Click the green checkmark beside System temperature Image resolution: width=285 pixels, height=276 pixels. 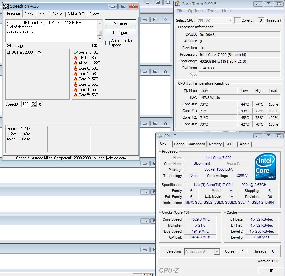click(x=76, y=52)
